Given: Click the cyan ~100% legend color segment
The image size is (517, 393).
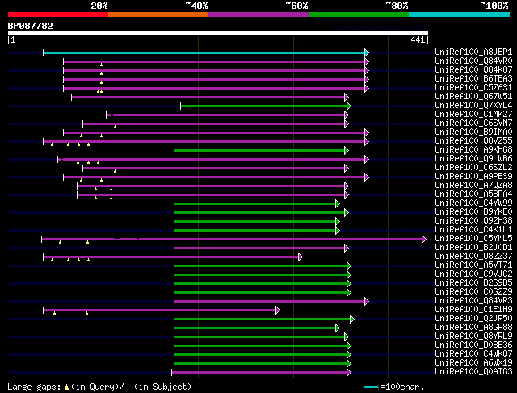Looking at the screenshot, I should pos(458,15).
